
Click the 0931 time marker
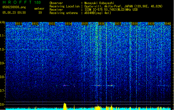(19, 24)
